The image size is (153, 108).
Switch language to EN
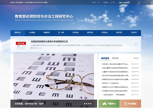[x=98, y=3]
